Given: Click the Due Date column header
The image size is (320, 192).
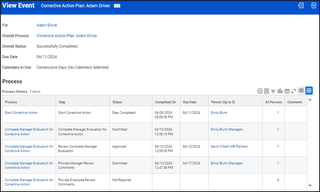Looking at the screenshot, I should coord(189,102).
